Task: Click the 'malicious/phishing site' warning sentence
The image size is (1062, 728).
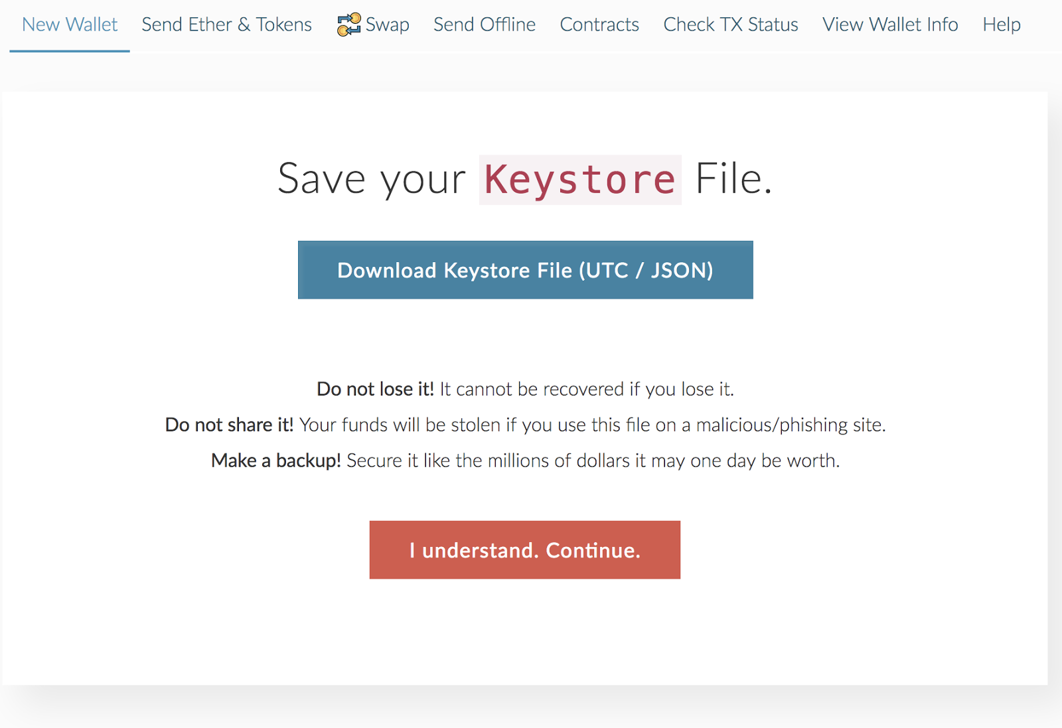Action: 593,425
